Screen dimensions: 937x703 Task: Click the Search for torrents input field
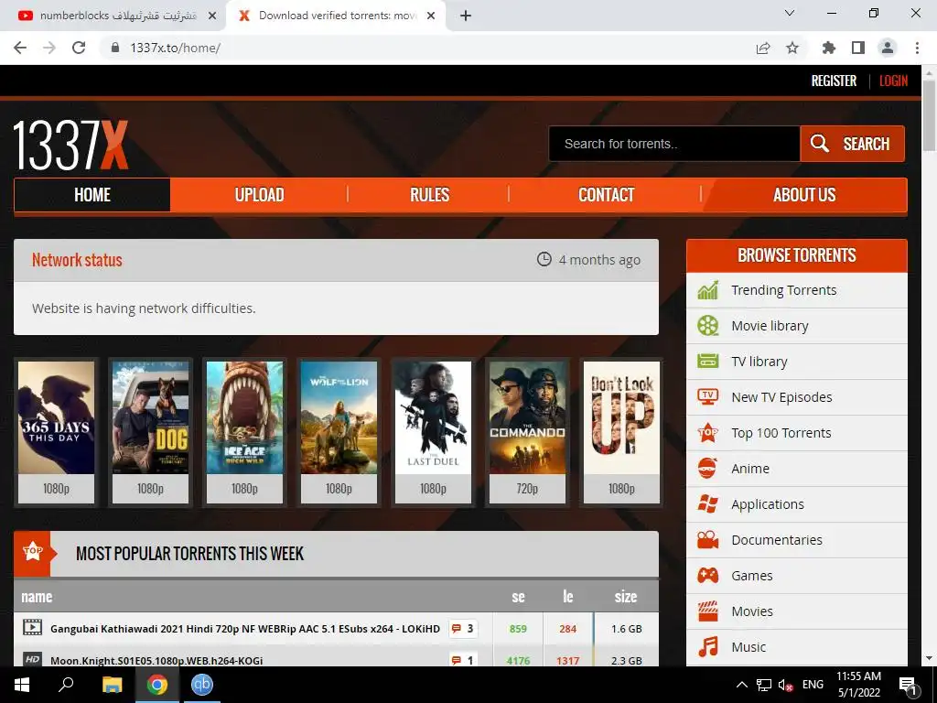[x=674, y=144]
